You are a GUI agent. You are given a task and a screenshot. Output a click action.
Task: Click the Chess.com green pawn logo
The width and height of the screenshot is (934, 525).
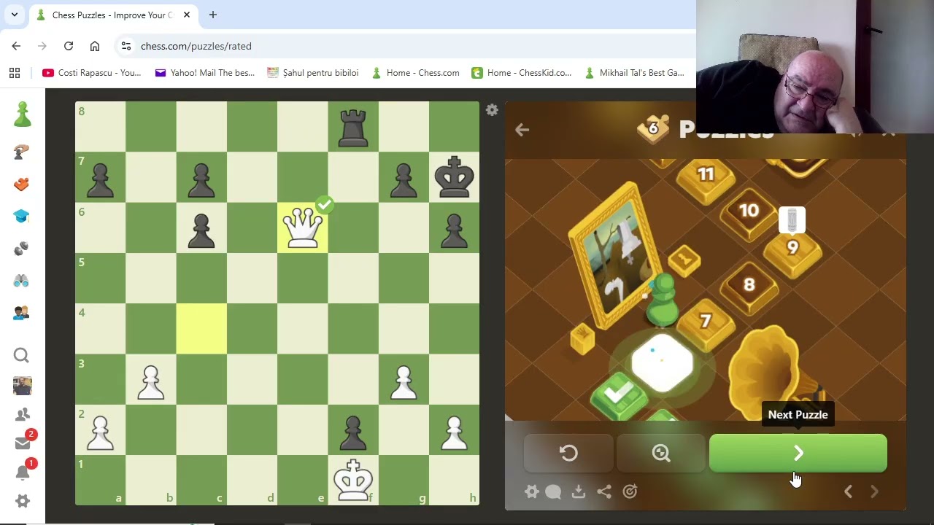click(22, 114)
